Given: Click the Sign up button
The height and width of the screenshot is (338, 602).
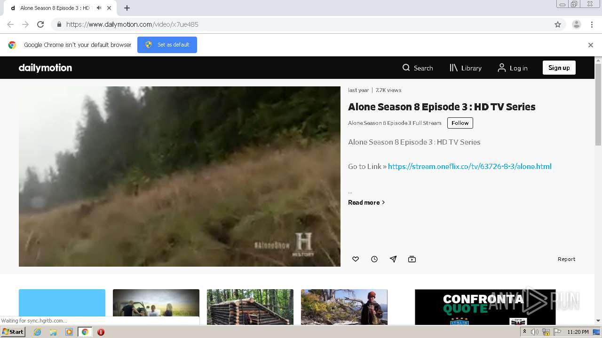Looking at the screenshot, I should click(x=559, y=68).
